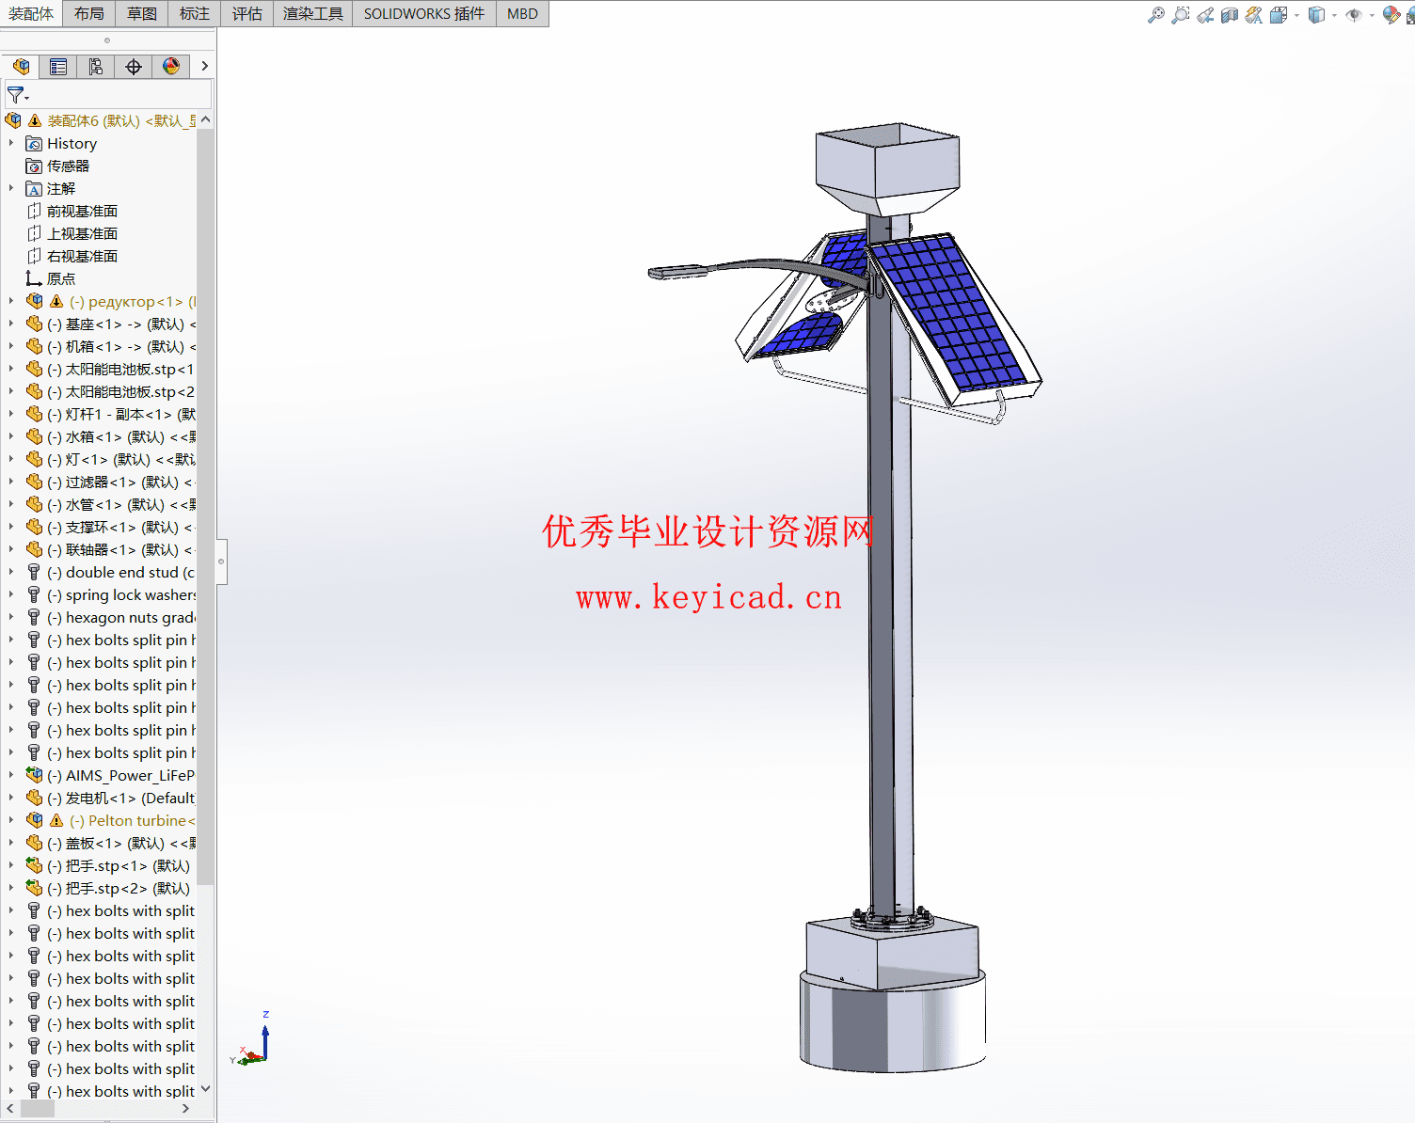
Task: Select Zoom to Area tool
Action: (x=1181, y=15)
